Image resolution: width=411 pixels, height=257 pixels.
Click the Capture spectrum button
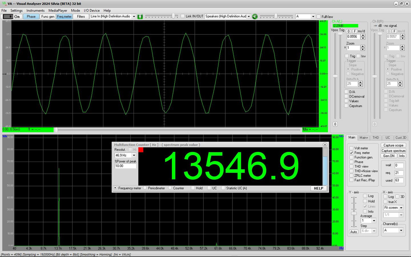pos(393,151)
